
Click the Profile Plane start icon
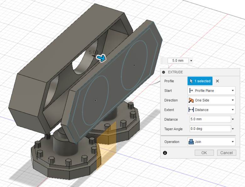point(191,91)
